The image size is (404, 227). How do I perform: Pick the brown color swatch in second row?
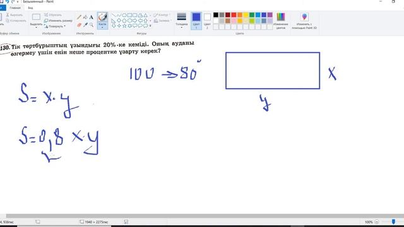pos(228,21)
